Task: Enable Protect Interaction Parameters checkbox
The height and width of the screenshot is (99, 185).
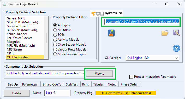Action: 131,77
